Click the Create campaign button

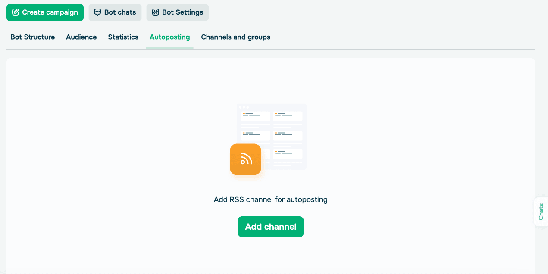coord(45,12)
